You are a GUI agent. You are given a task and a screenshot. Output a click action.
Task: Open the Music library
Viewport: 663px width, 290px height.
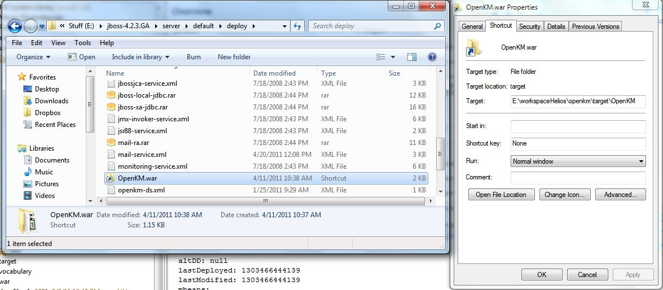[43, 172]
